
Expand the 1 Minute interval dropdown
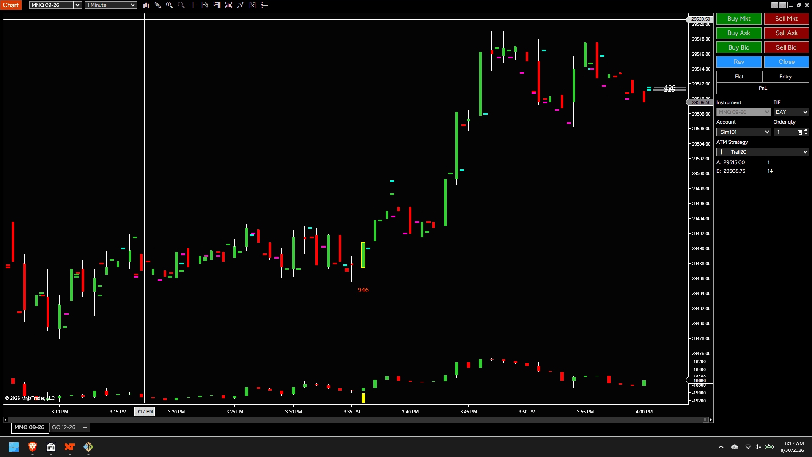click(111, 5)
